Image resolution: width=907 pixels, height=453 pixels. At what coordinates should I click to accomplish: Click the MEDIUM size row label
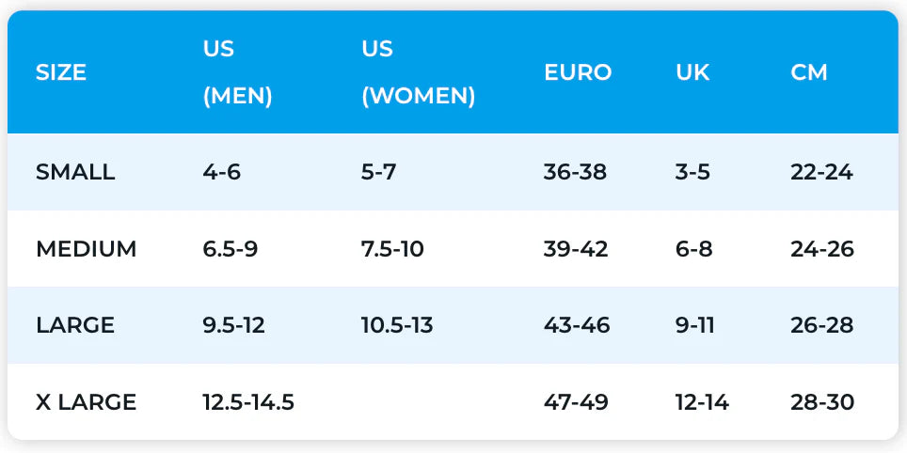[x=86, y=249]
